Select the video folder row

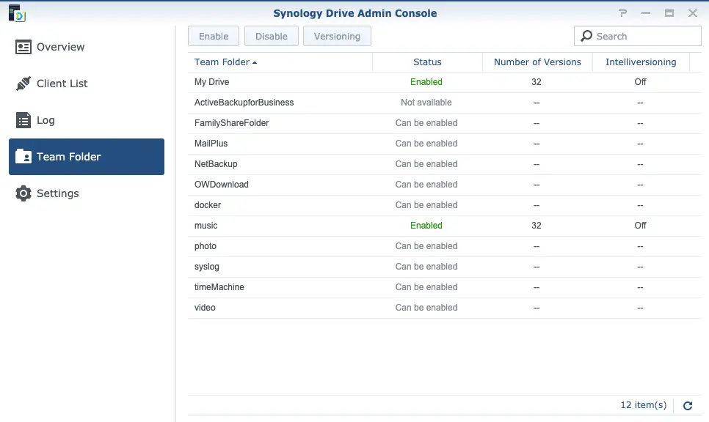click(x=445, y=308)
